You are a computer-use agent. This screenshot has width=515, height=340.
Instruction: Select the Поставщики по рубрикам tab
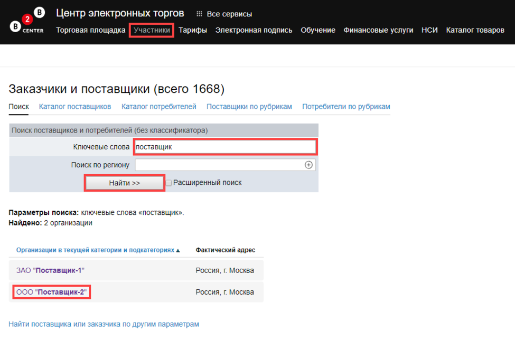tap(249, 107)
